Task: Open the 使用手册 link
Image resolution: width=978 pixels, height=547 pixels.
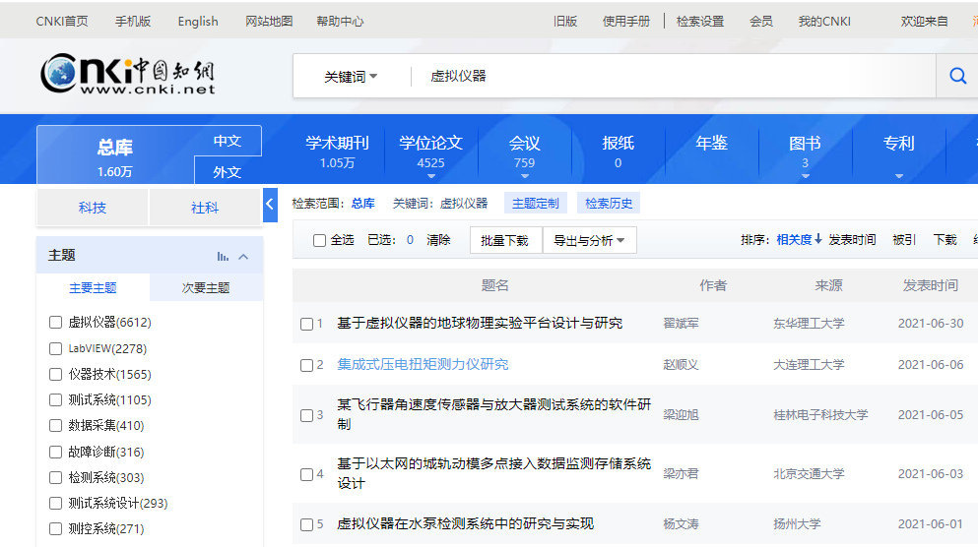Action: click(626, 22)
